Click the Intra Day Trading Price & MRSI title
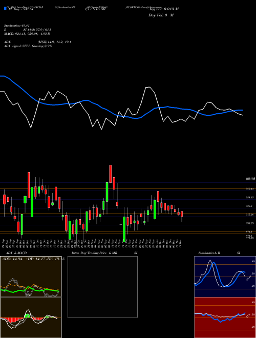256x338 pixels. pyautogui.click(x=104, y=253)
